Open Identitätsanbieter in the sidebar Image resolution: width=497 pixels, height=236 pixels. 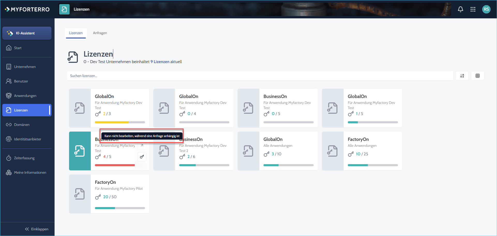coord(27,139)
